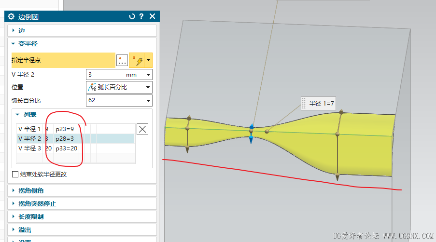Open the point type dropdown arrow
Image resolution: width=436 pixels, height=242 pixels.
tap(149, 60)
